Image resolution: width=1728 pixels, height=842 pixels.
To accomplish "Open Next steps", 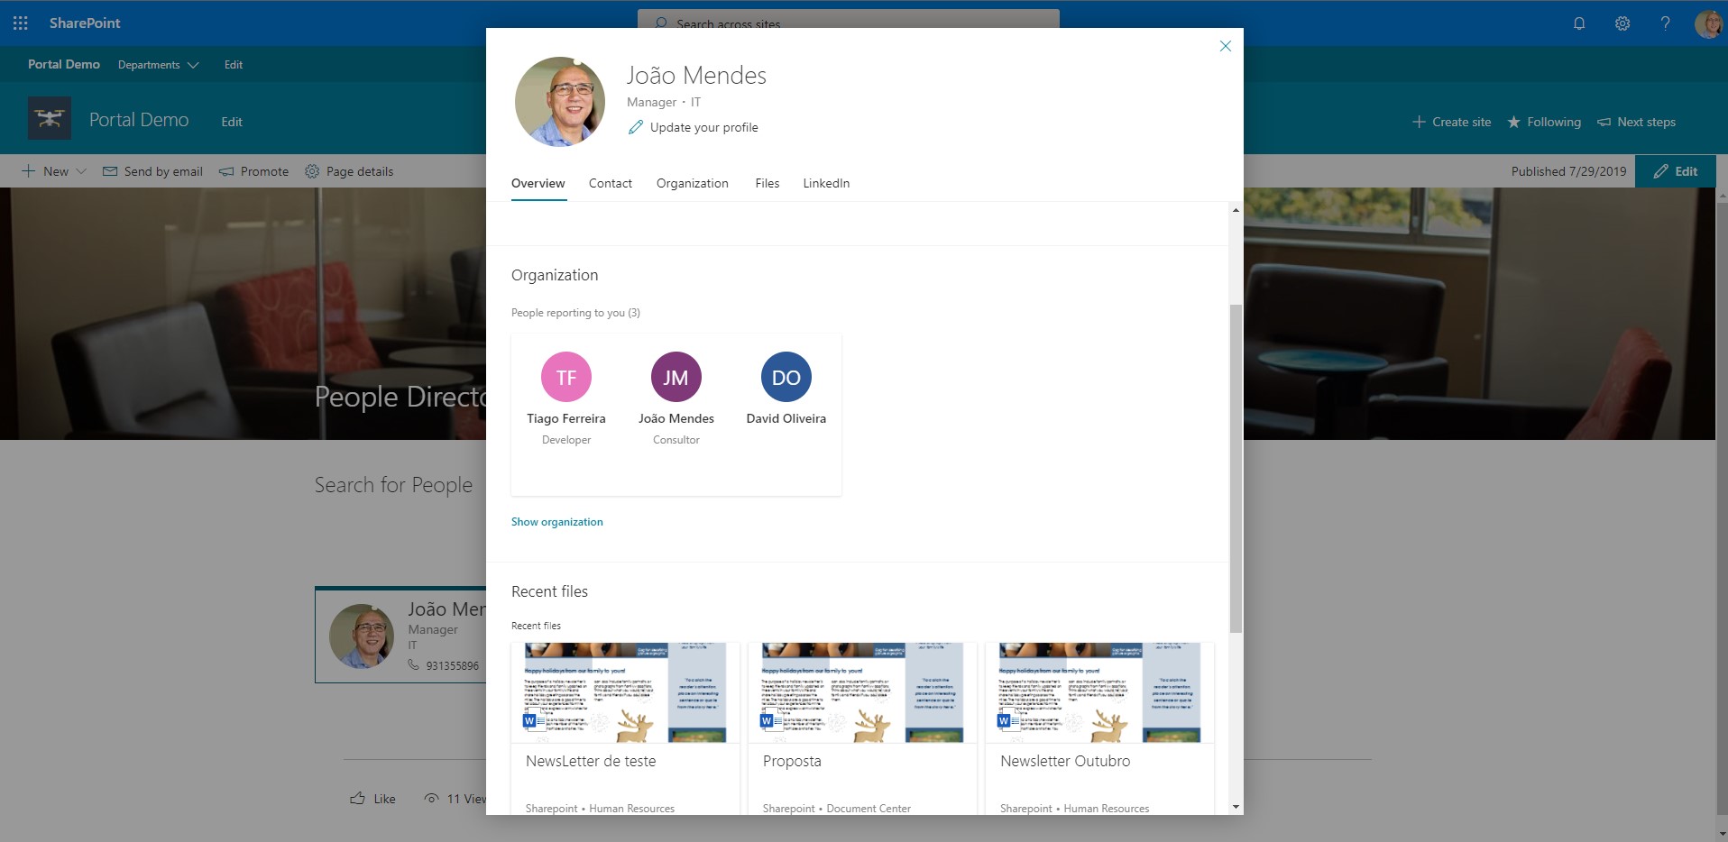I will pos(1636,122).
